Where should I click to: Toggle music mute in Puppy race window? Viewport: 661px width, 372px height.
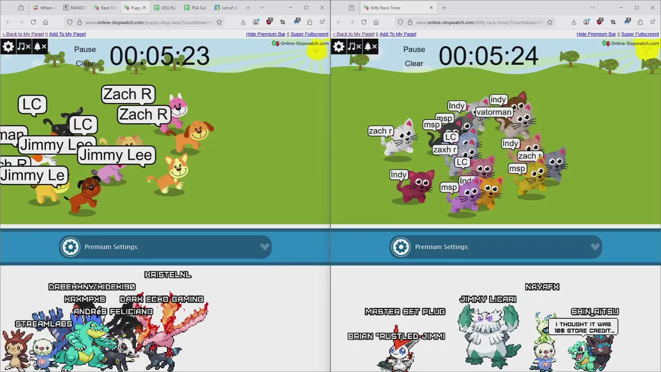click(24, 47)
